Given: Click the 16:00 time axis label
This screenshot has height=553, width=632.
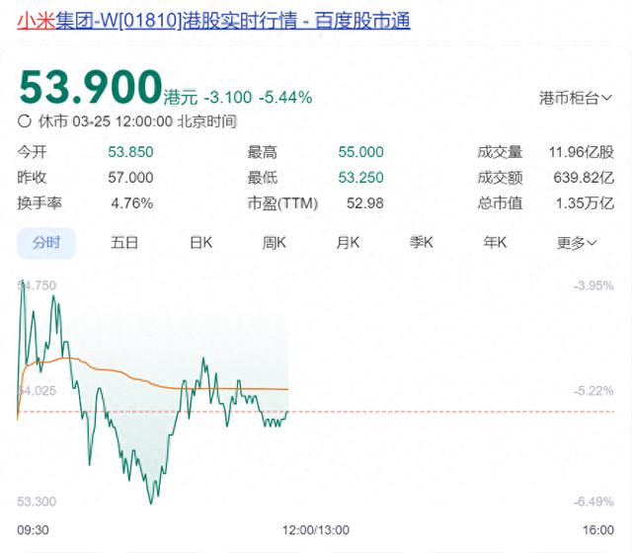Looking at the screenshot, I should (598, 530).
